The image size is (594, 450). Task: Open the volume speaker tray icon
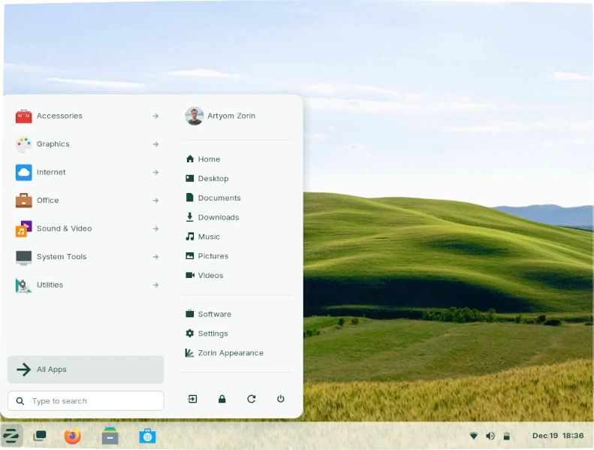point(490,436)
